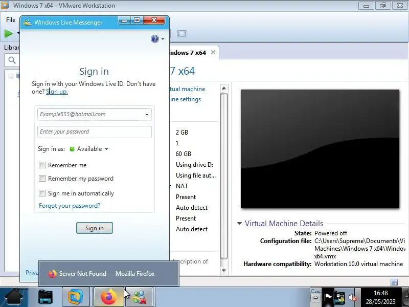Image resolution: width=409 pixels, height=307 pixels.
Task: Click the black virtual machine preview thumbnail
Action: pyautogui.click(x=320, y=149)
